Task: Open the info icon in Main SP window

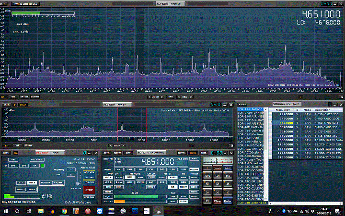Action: point(301,97)
